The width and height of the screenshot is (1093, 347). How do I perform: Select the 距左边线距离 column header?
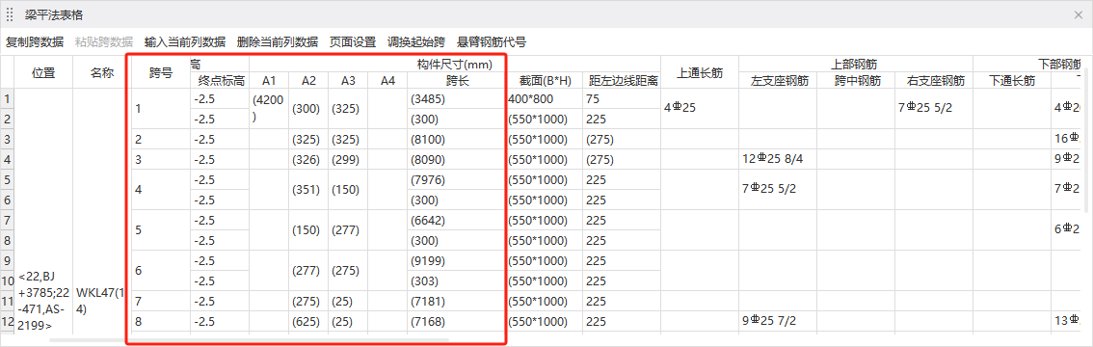[623, 80]
